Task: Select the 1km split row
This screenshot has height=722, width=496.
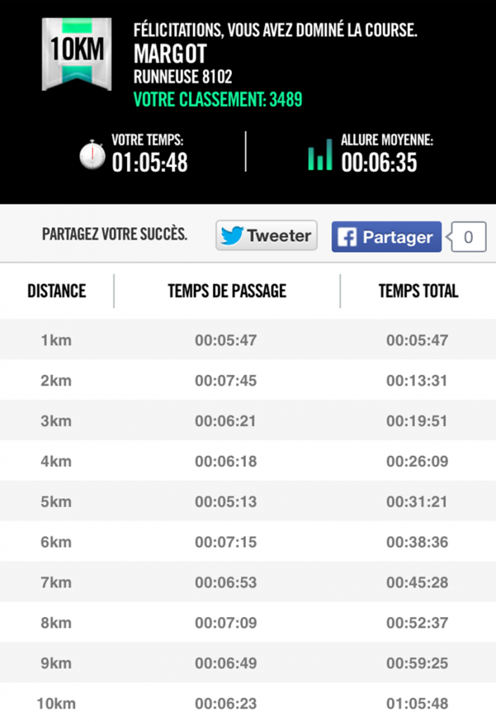Action: tap(248, 341)
